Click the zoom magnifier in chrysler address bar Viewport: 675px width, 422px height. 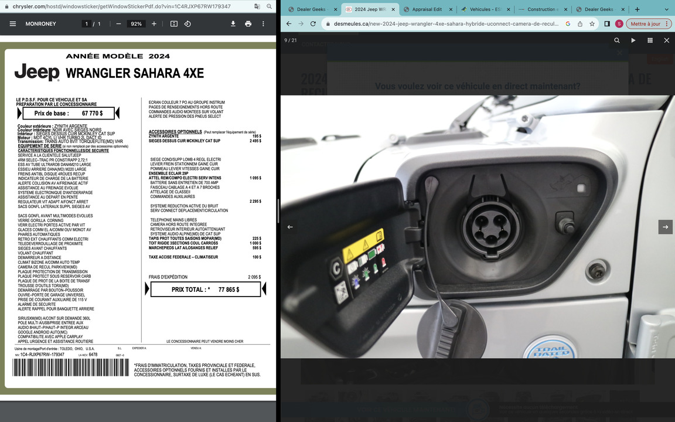[269, 6]
